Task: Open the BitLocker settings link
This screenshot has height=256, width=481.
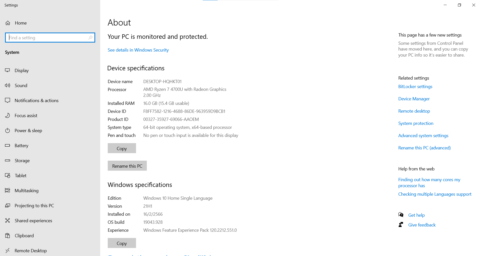Action: pyautogui.click(x=415, y=87)
